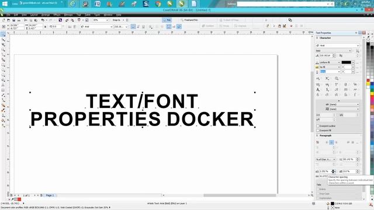Click the Start button on the taskbar
The image size is (374, 210).
(x=5, y=3)
